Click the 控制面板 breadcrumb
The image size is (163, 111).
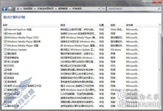pos(28,9)
